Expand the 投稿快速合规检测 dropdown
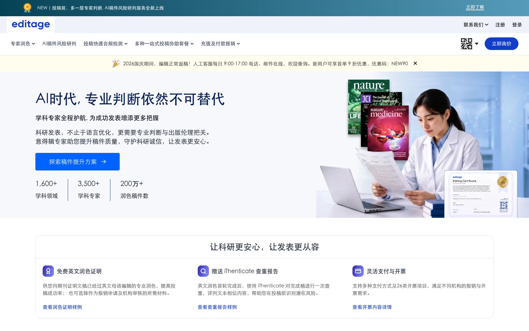This screenshot has width=529, height=331. (105, 44)
